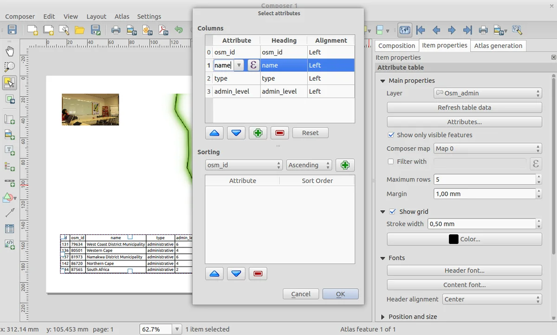Open the Atlas menu
This screenshot has height=335, width=557.
(x=122, y=16)
